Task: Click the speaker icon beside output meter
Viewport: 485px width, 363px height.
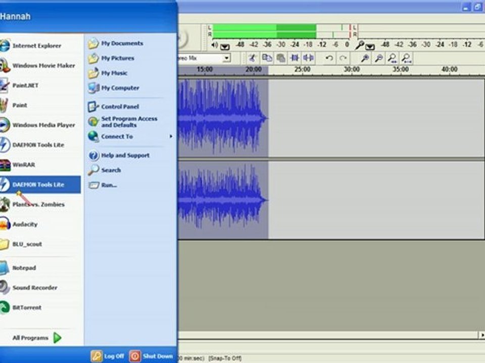Action: pyautogui.click(x=214, y=45)
